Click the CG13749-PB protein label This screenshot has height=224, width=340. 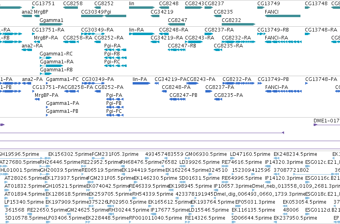point(273,79)
